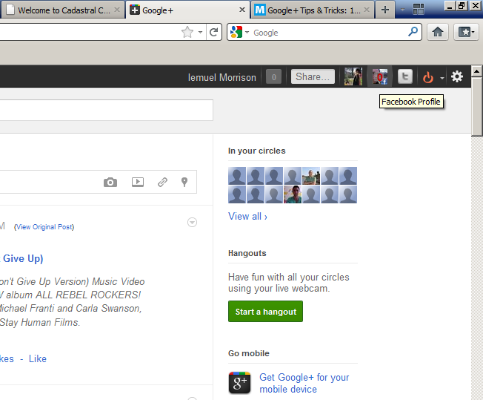The width and height of the screenshot is (483, 400).
Task: Expand the orange power icon dropdown
Action: click(x=442, y=77)
